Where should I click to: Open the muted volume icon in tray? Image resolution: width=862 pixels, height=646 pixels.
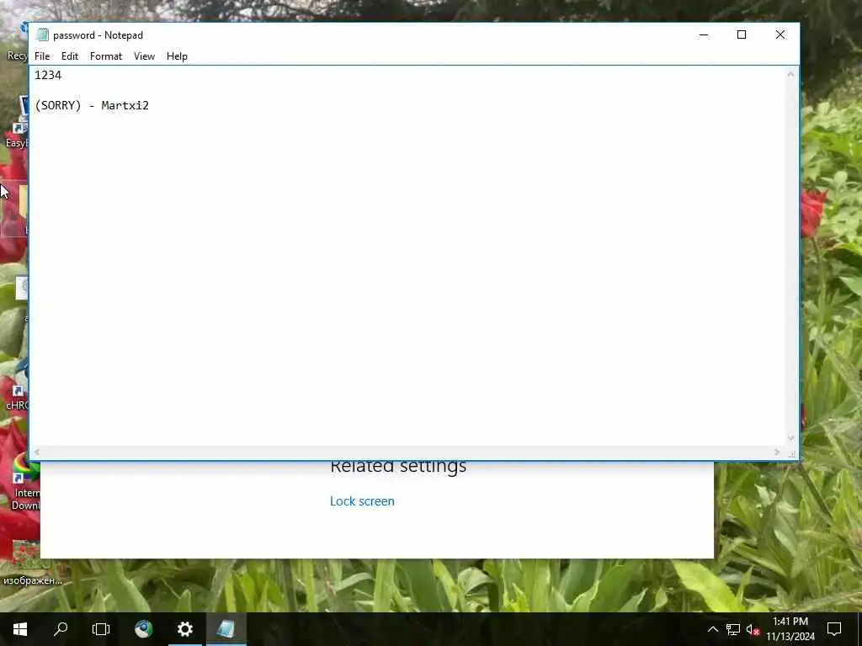[753, 629]
